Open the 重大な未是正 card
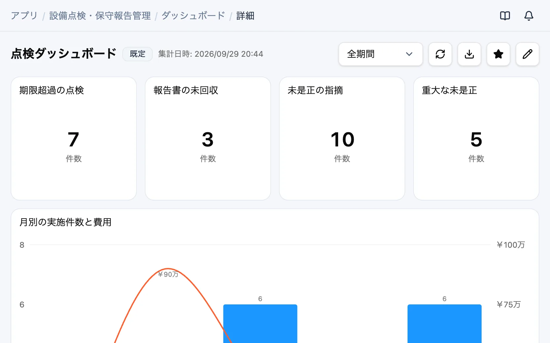The image size is (550, 343). tap(476, 139)
